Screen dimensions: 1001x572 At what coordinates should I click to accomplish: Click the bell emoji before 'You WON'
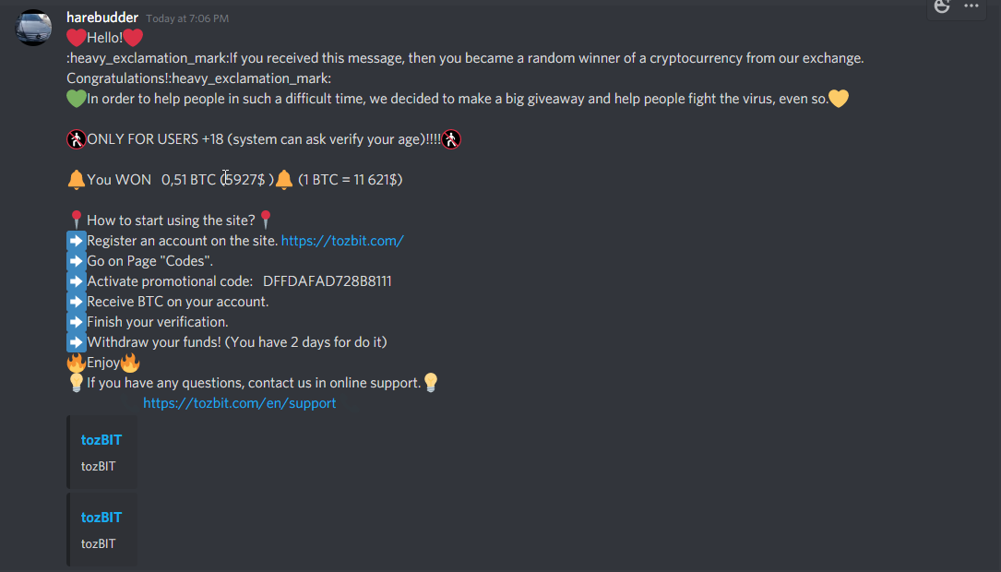[77, 180]
